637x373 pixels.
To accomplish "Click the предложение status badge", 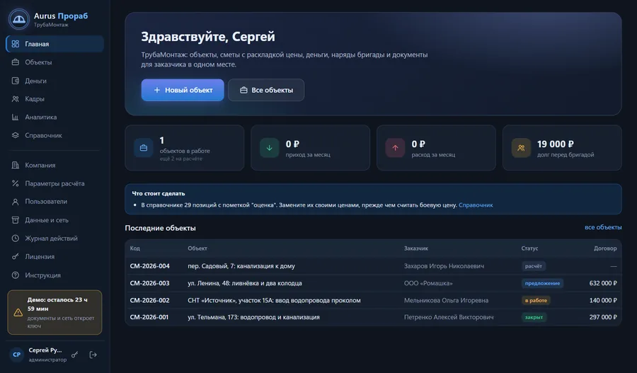I will (542, 283).
